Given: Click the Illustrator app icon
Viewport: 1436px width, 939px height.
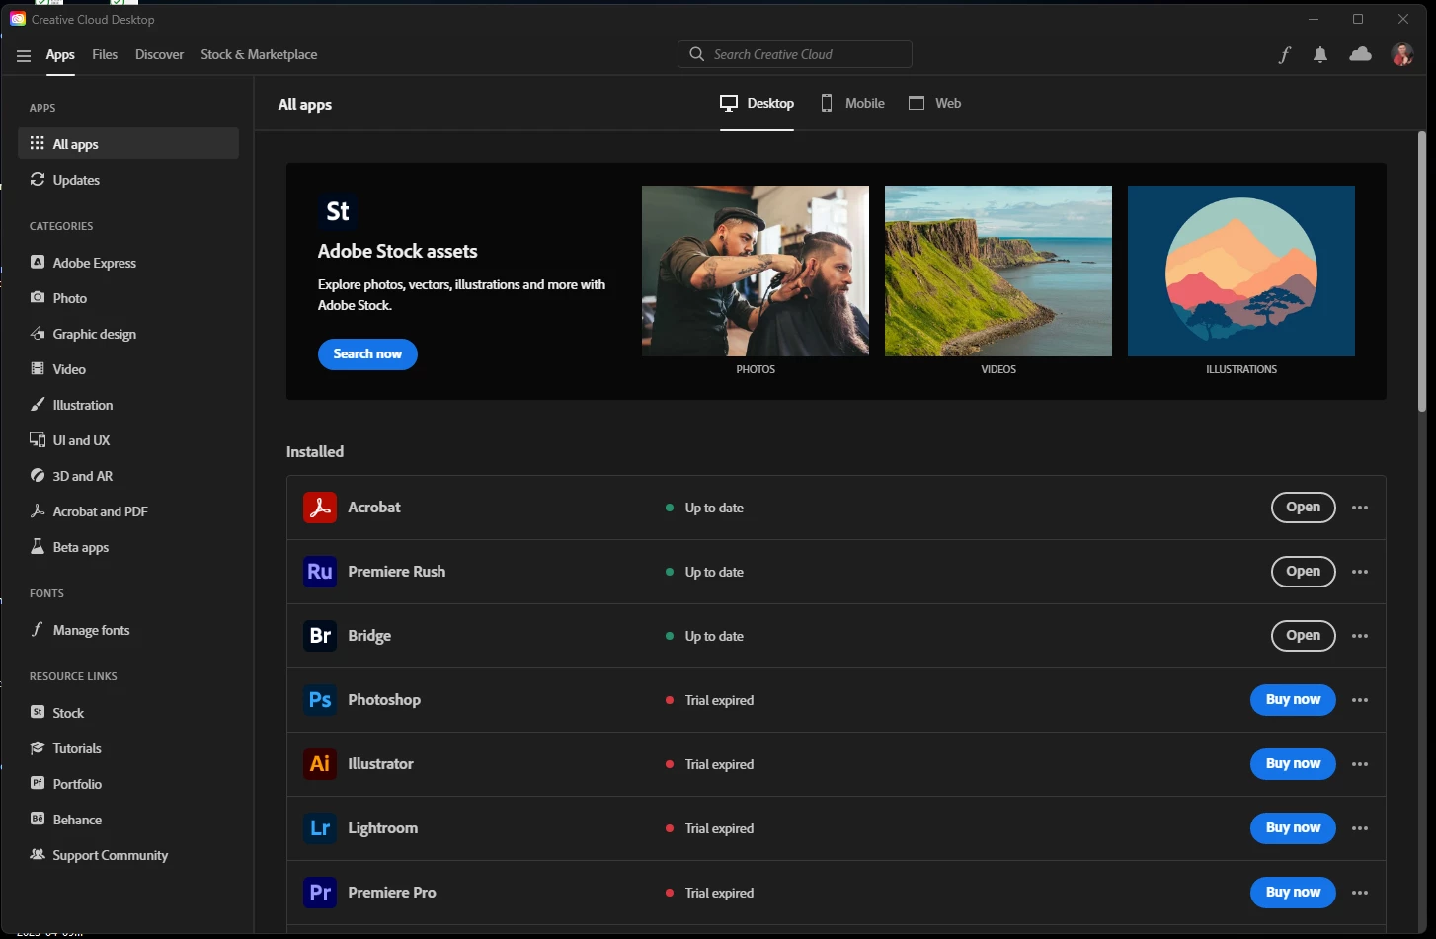Looking at the screenshot, I should pyautogui.click(x=320, y=764).
